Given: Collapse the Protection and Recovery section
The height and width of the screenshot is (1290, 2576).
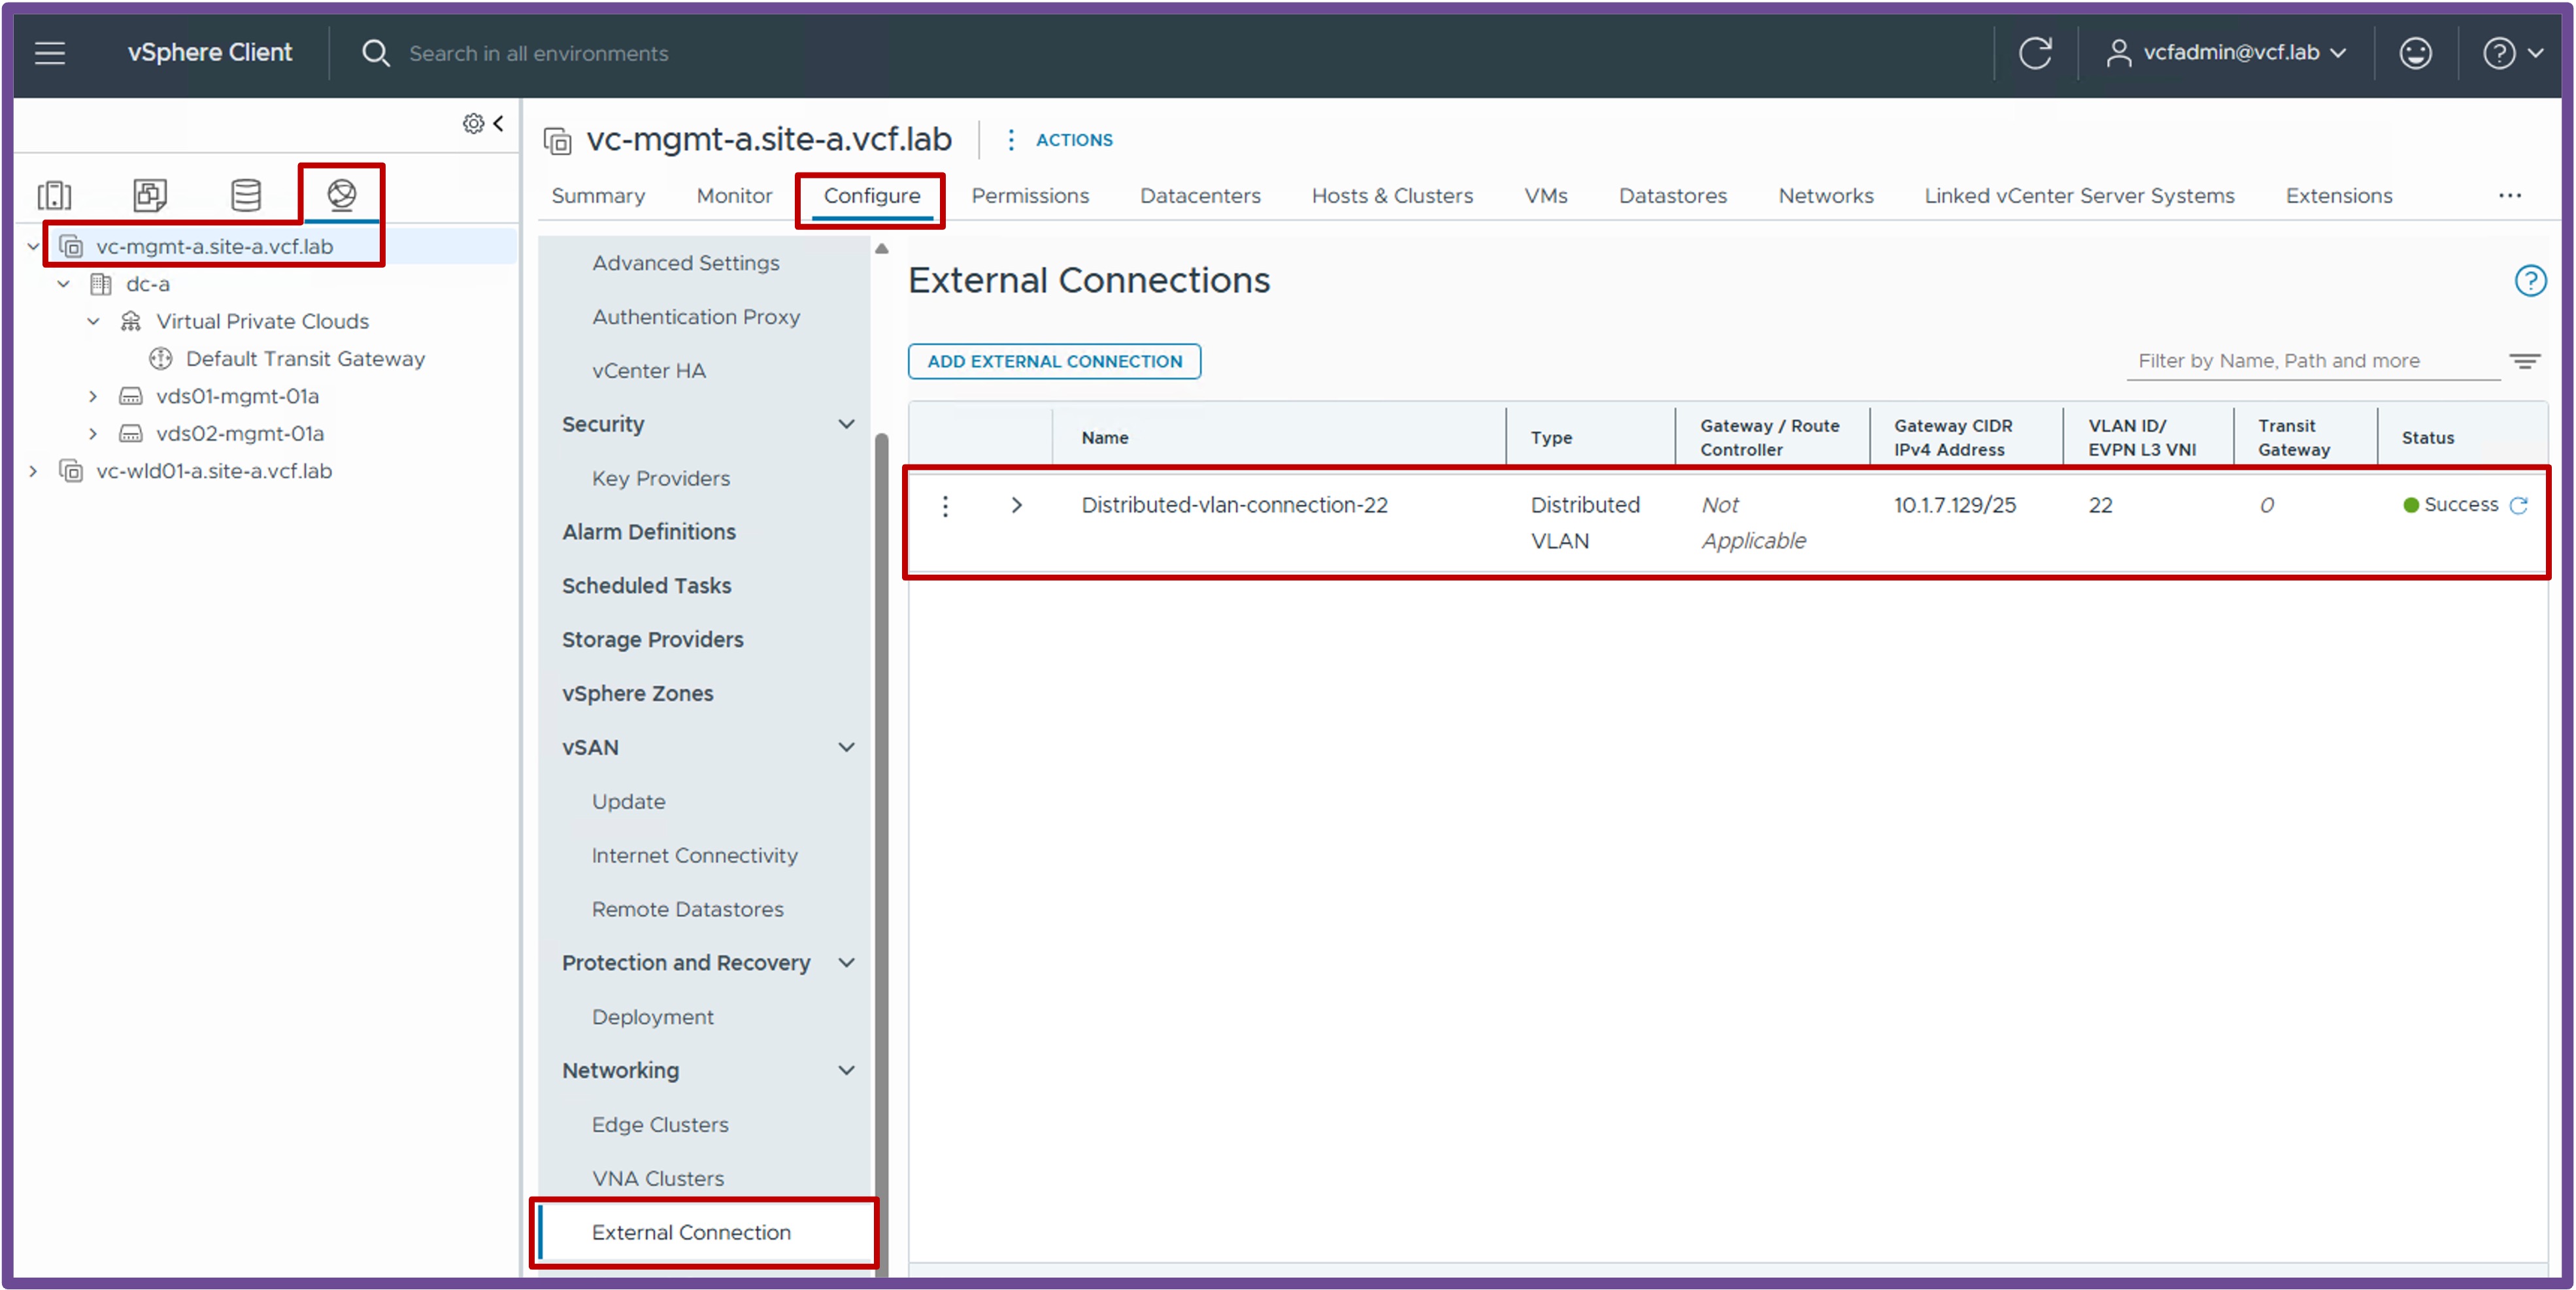Looking at the screenshot, I should pos(846,963).
